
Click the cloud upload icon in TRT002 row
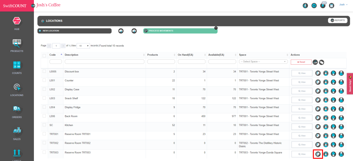point(341,145)
